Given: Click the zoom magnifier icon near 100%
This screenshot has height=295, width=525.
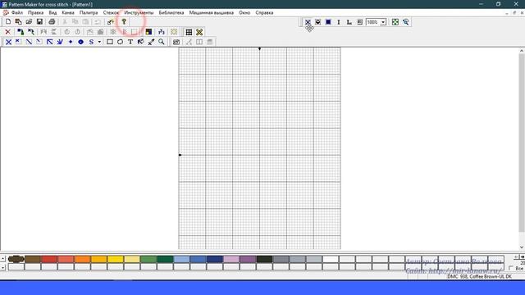Looking at the screenshot, I should coord(406,22).
